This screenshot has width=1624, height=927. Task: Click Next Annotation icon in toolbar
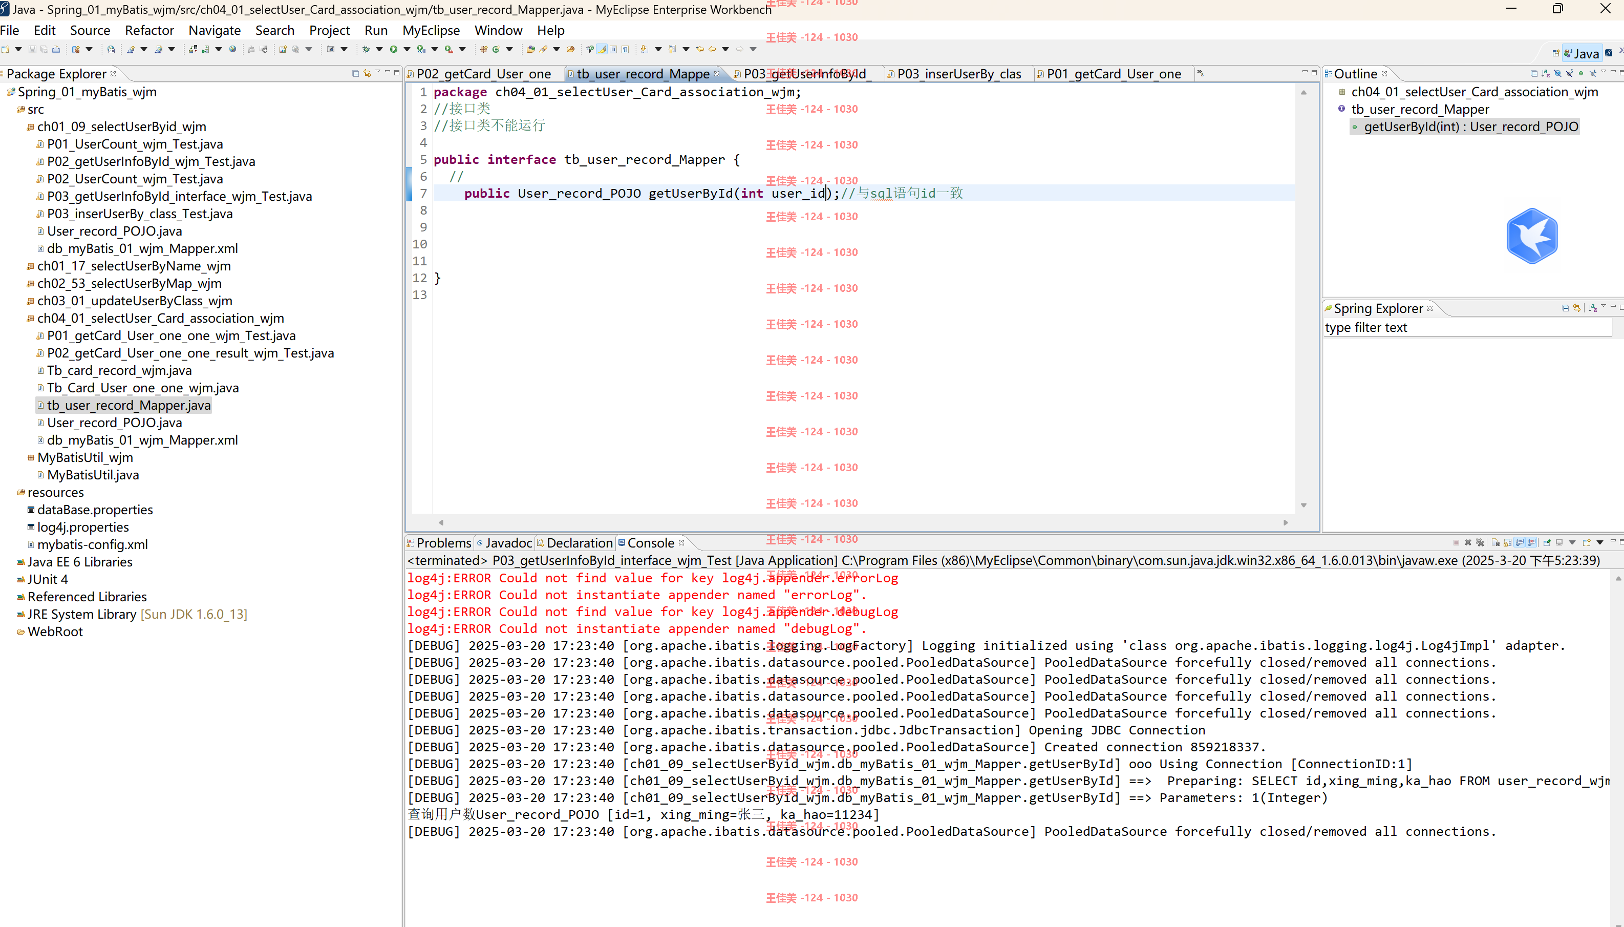point(644,50)
